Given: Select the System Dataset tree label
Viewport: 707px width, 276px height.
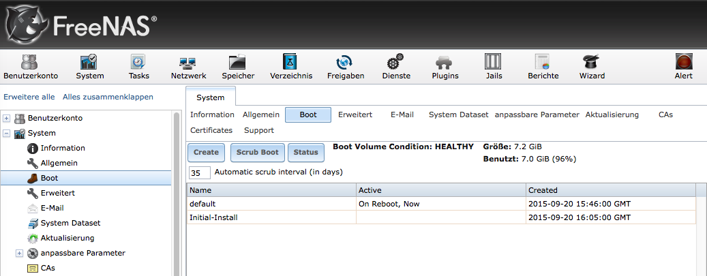Looking at the screenshot, I should click(70, 223).
